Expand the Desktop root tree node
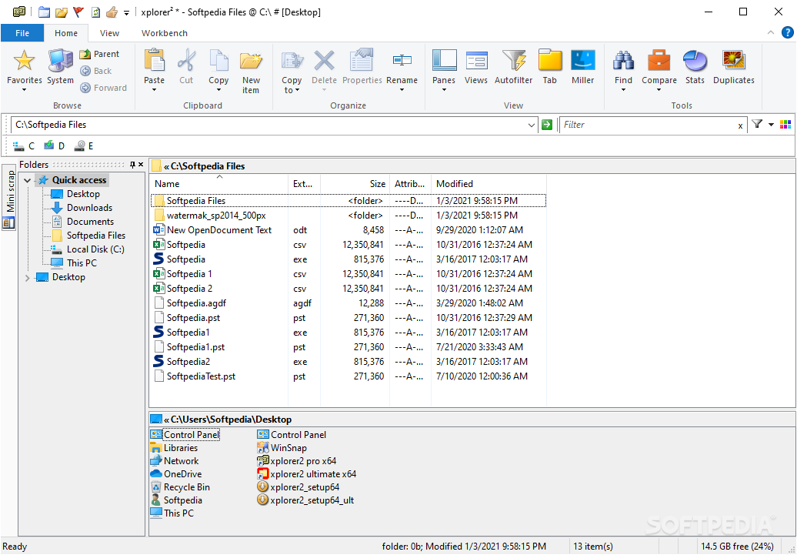Image resolution: width=797 pixels, height=555 pixels. (28, 277)
